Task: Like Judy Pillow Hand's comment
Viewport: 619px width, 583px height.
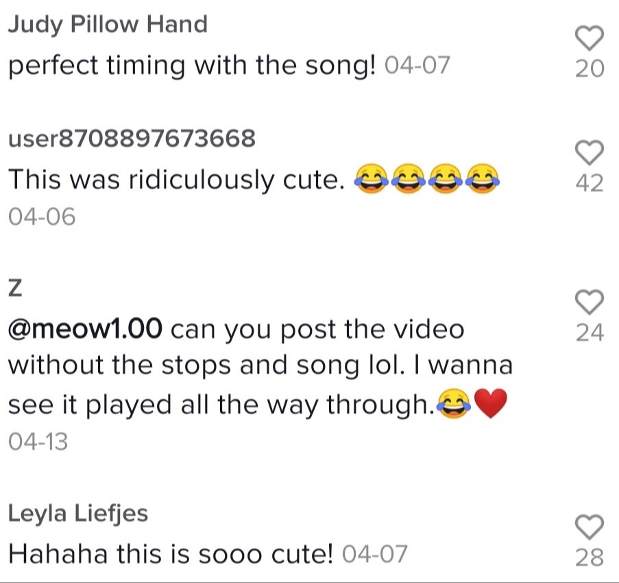Action: [x=590, y=38]
